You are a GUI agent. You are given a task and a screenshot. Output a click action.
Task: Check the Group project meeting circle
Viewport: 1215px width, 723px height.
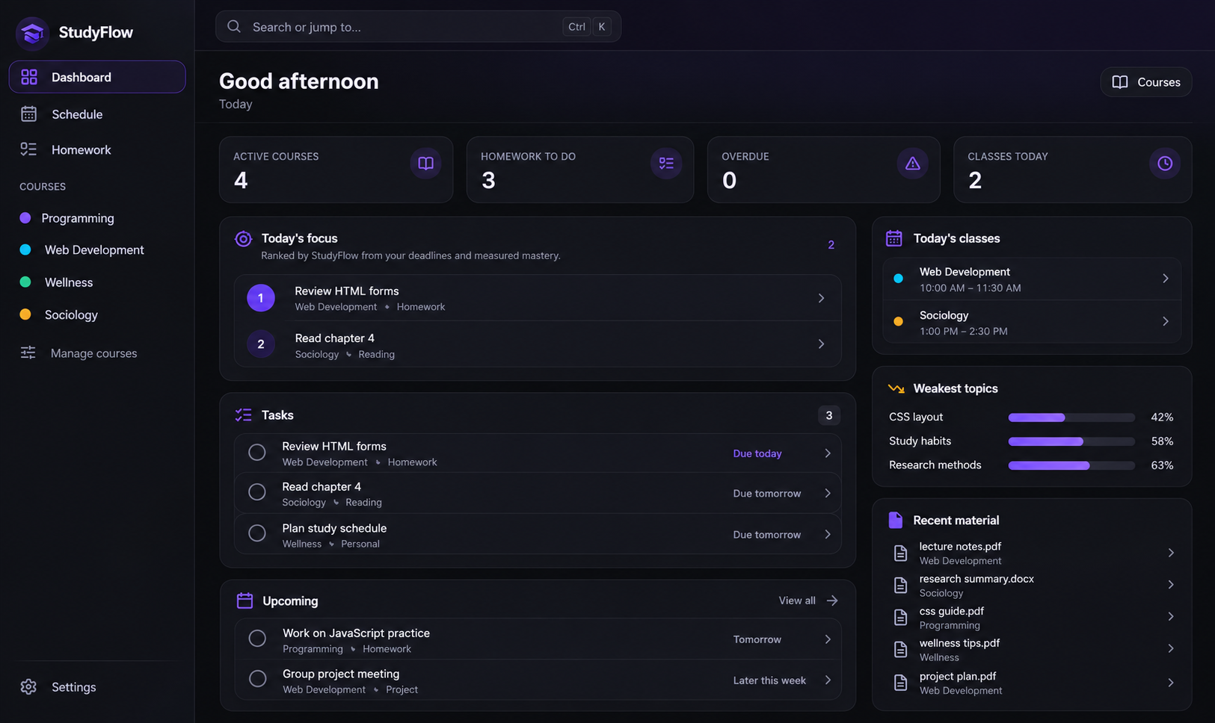tap(257, 679)
